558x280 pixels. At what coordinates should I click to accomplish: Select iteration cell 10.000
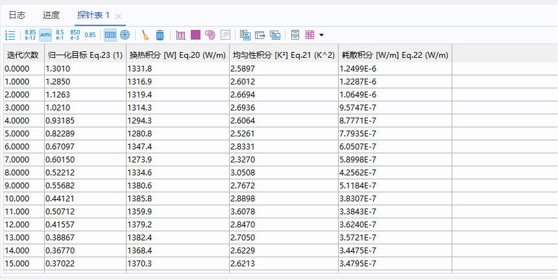pos(24,198)
